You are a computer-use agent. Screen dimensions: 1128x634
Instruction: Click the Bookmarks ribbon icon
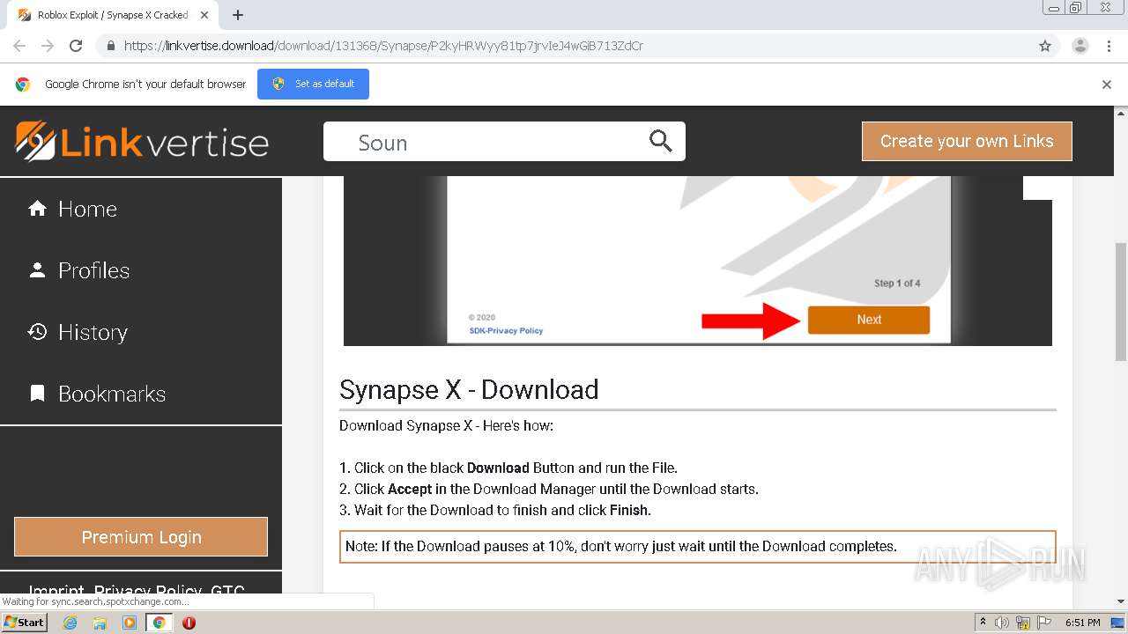37,394
